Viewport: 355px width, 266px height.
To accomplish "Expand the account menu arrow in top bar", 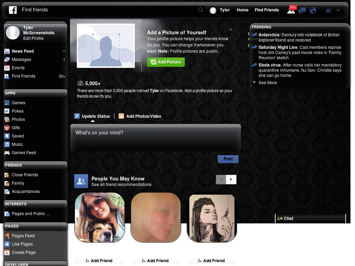I will click(338, 10).
